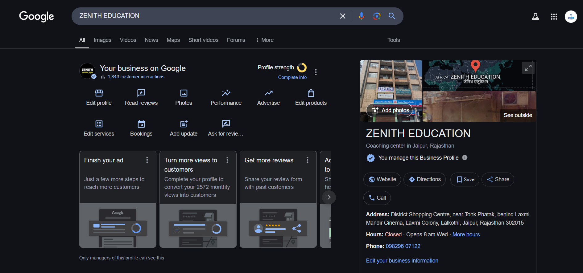This screenshot has height=273, width=583.
Task: Expand the map with the fullscreen icon
Action: pos(528,68)
